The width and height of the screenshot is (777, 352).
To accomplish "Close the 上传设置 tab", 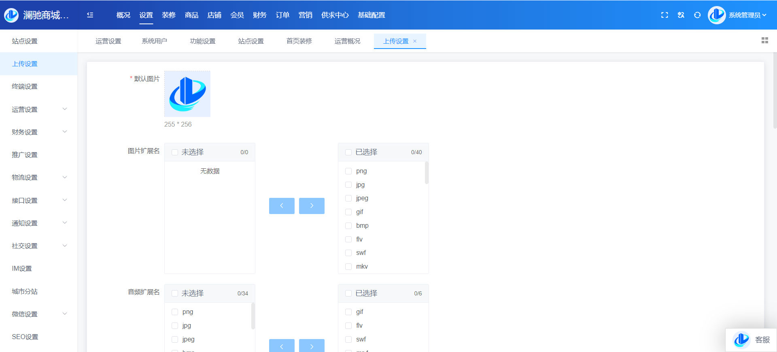I will point(415,41).
